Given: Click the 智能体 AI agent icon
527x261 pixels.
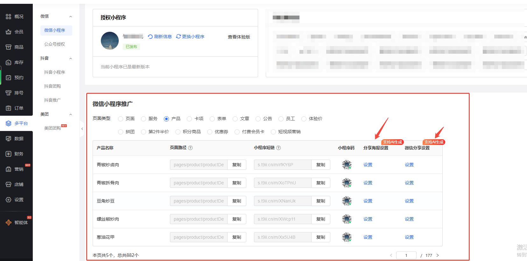Looking at the screenshot, I should click(9, 223).
